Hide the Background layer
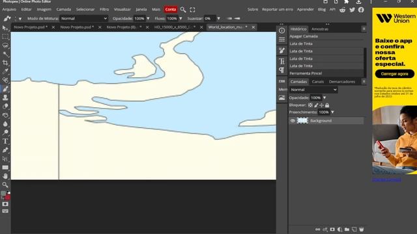417x234 pixels. (x=293, y=121)
